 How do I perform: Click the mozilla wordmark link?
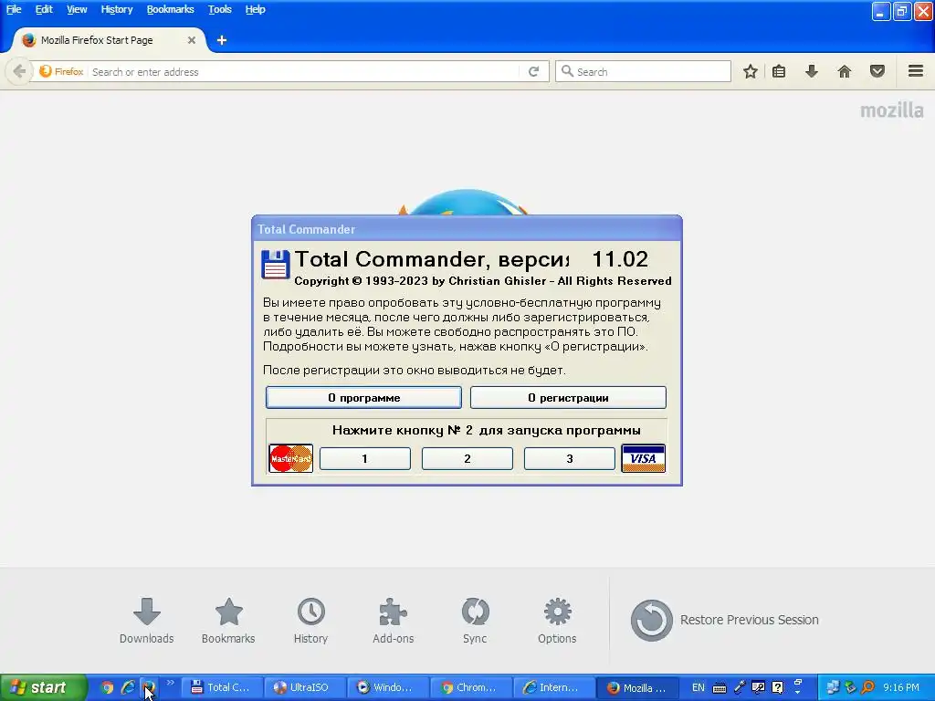coord(891,110)
